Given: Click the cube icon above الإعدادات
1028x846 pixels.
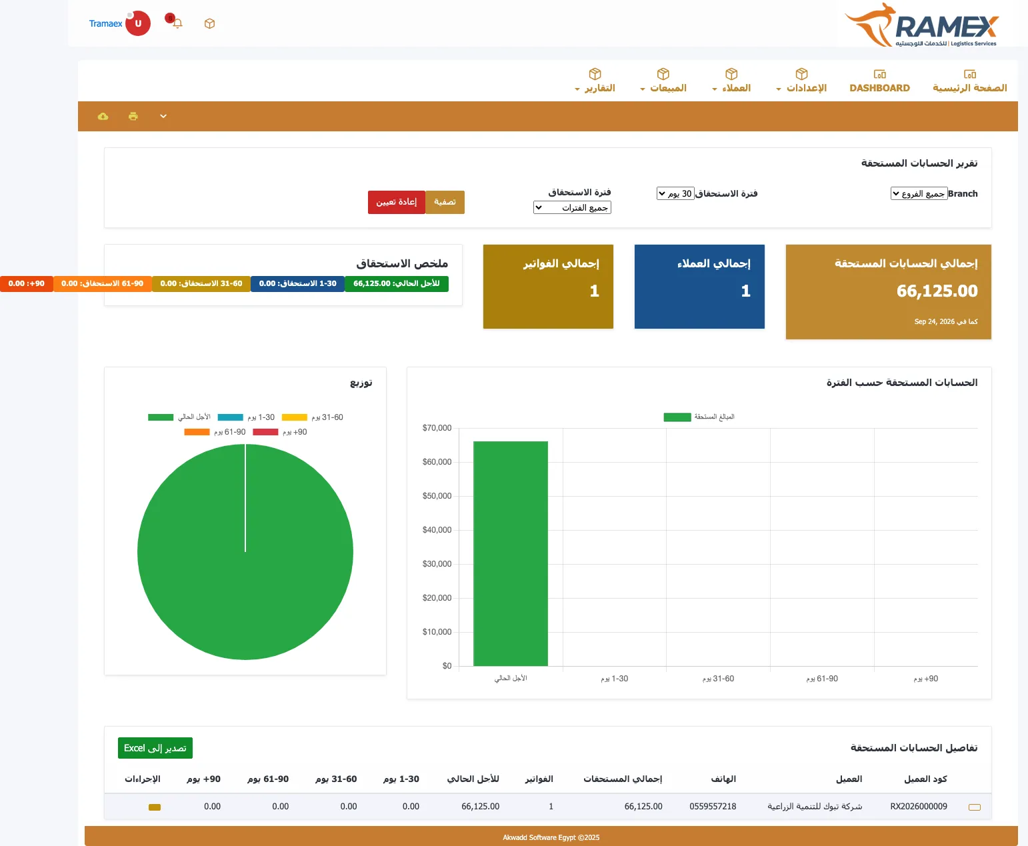Looking at the screenshot, I should 802,73.
